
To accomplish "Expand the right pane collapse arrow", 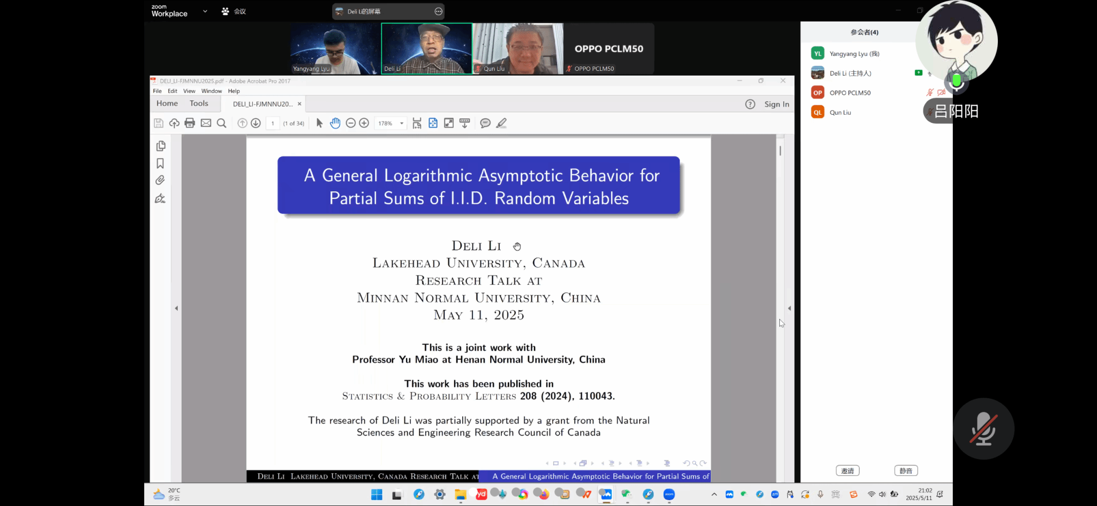I will 790,308.
